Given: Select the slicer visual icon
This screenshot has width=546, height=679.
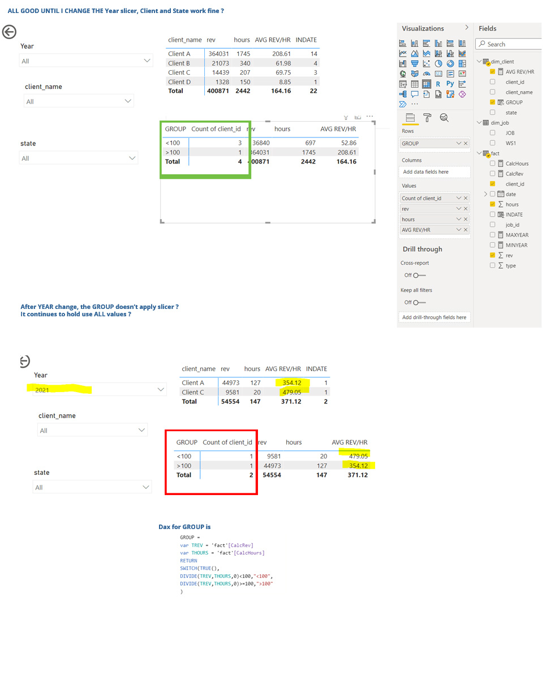Looking at the screenshot, I should (403, 84).
